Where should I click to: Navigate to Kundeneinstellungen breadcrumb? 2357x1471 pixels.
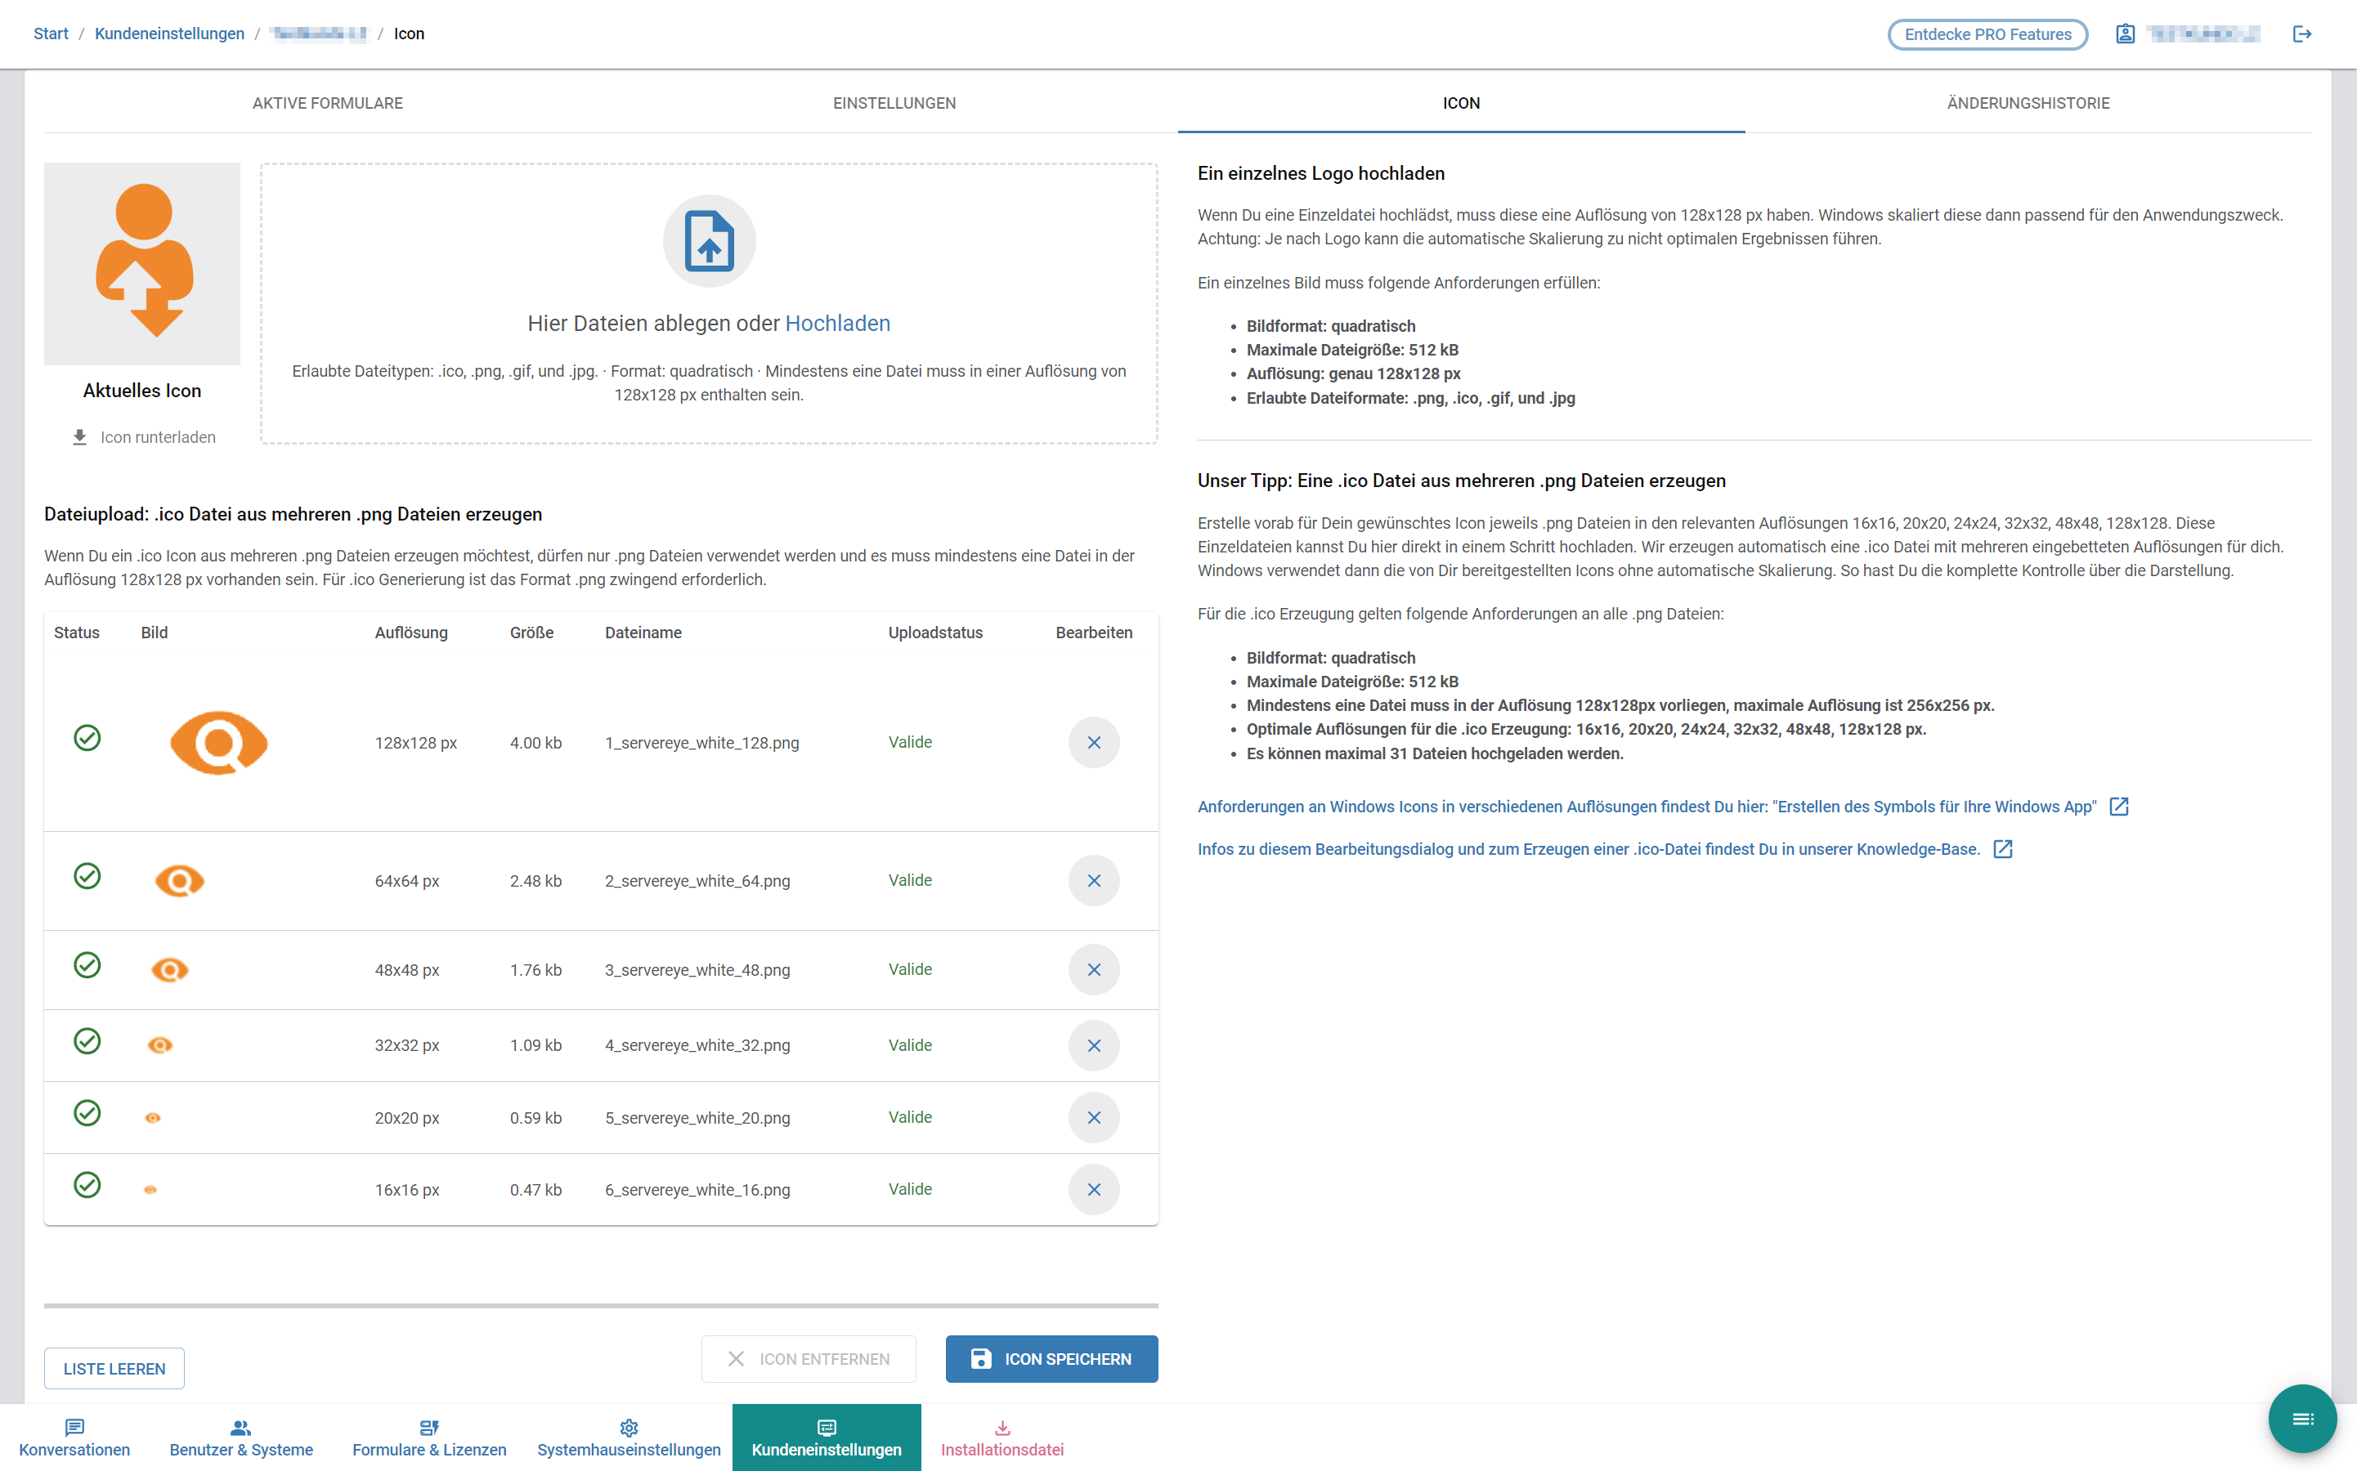169,34
